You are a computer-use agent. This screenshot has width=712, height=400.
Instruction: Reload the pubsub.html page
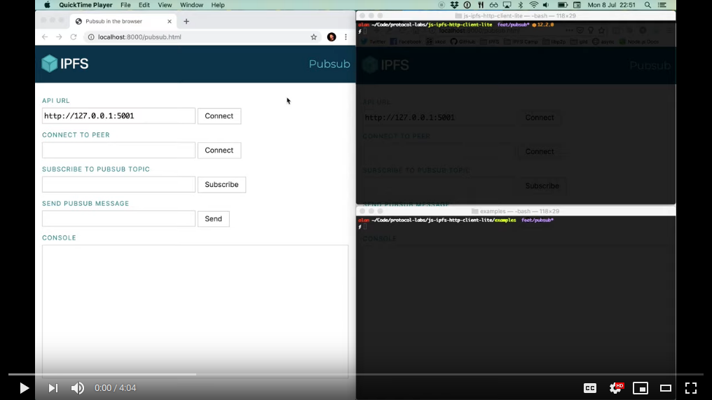pos(74,37)
